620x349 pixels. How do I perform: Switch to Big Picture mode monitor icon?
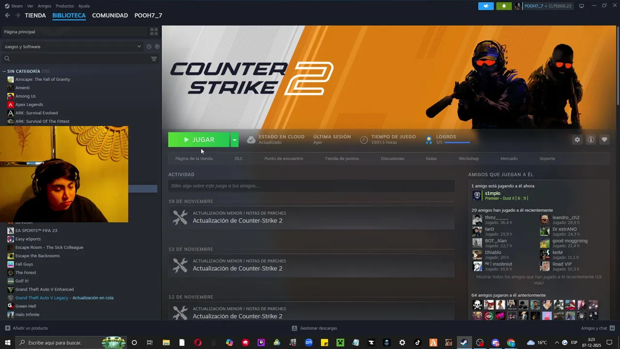[x=582, y=6]
